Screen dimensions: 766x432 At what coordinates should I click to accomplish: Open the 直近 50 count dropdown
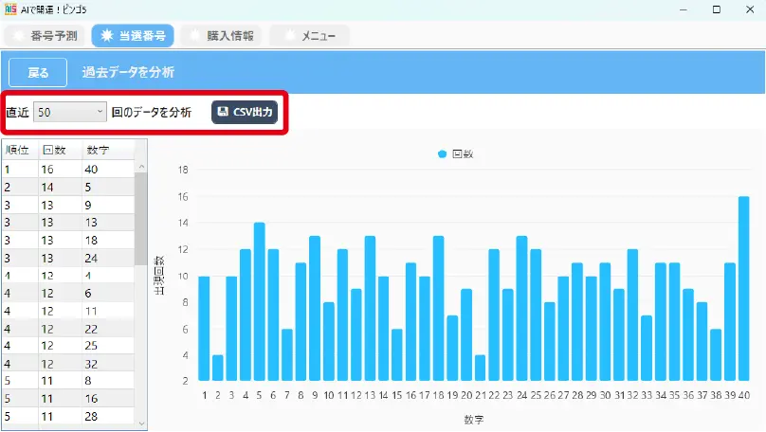click(x=70, y=113)
